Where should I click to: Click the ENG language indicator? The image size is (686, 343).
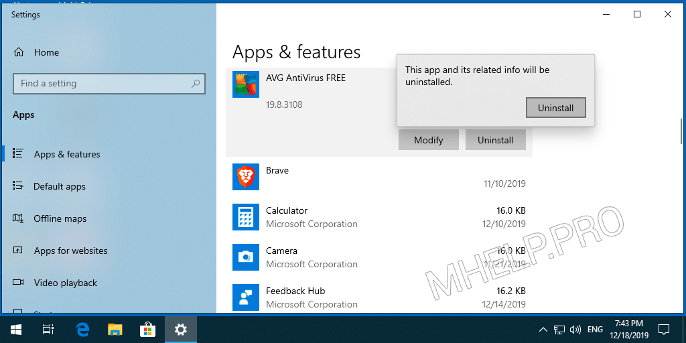(595, 330)
